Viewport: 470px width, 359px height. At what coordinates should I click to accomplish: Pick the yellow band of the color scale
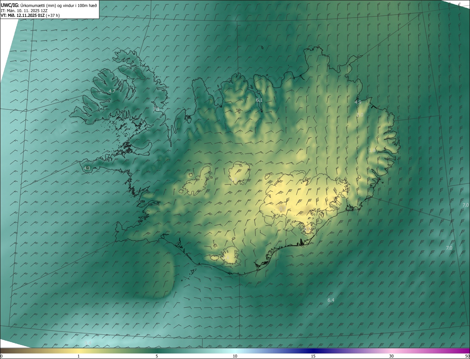coord(79,351)
